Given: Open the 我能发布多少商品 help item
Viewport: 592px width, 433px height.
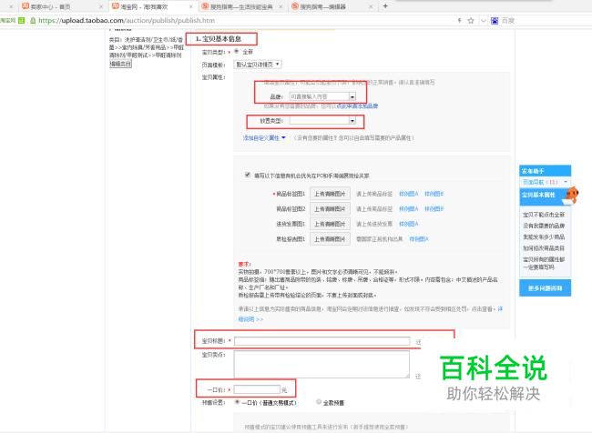Looking at the screenshot, I should point(544,237).
